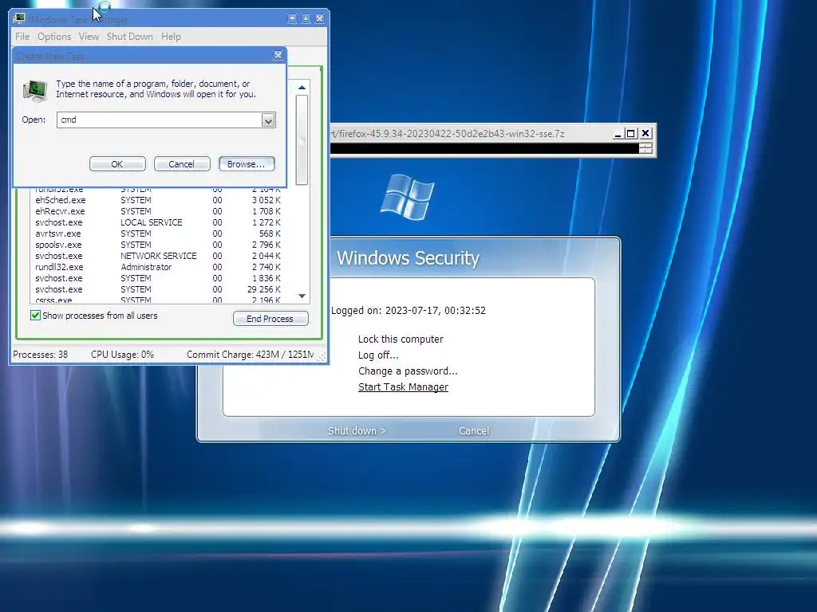Image resolution: width=817 pixels, height=612 pixels.
Task: Select svchost.exe row with 1 836 K
Action: 158,278
